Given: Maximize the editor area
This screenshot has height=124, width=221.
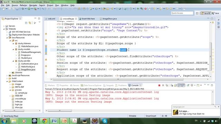Looking at the screenshot, I should pos(212,18).
